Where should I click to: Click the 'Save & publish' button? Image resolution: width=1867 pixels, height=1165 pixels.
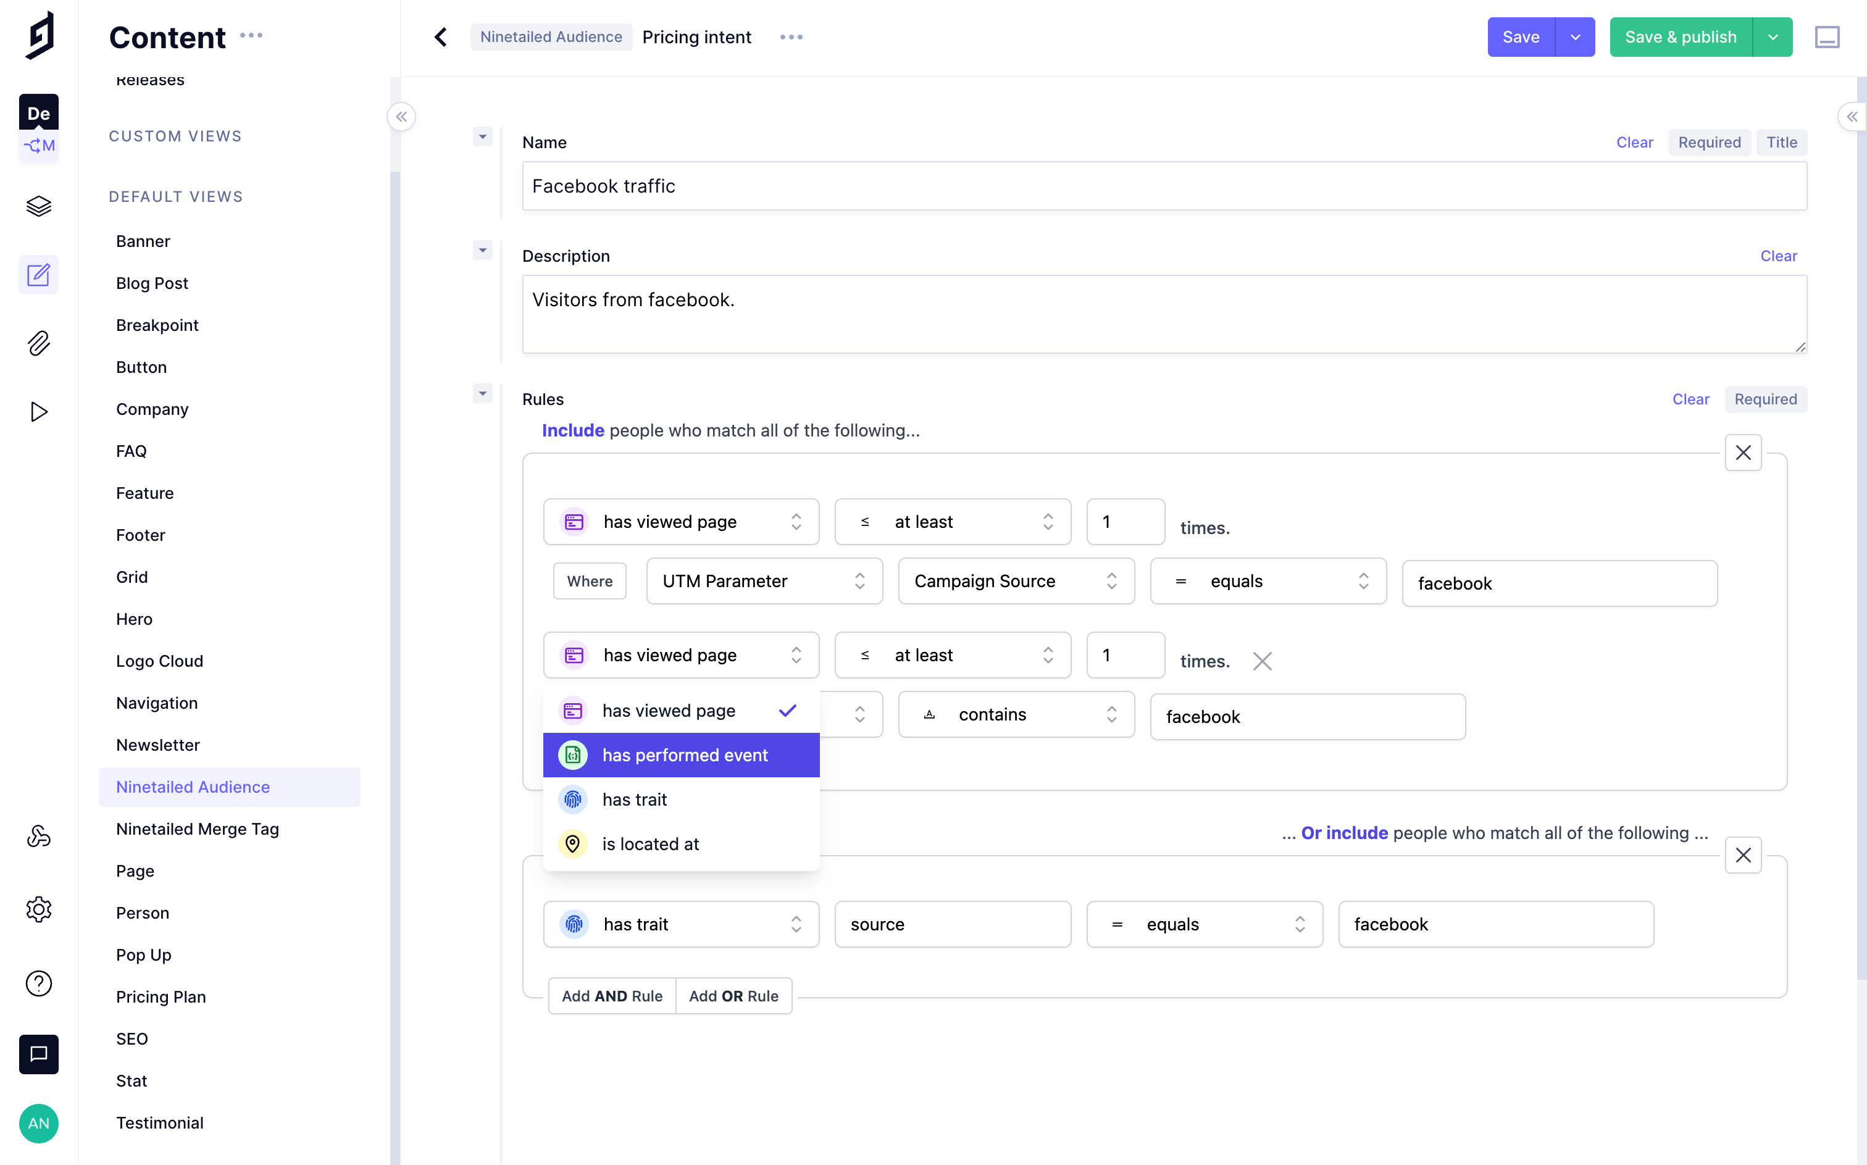pyautogui.click(x=1681, y=36)
